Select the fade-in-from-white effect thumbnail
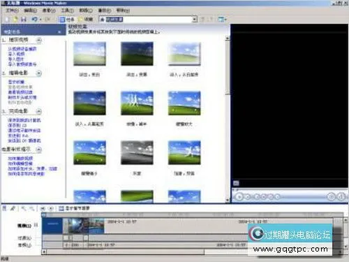Screen dimensions: 349x262 pyautogui.click(x=184, y=54)
